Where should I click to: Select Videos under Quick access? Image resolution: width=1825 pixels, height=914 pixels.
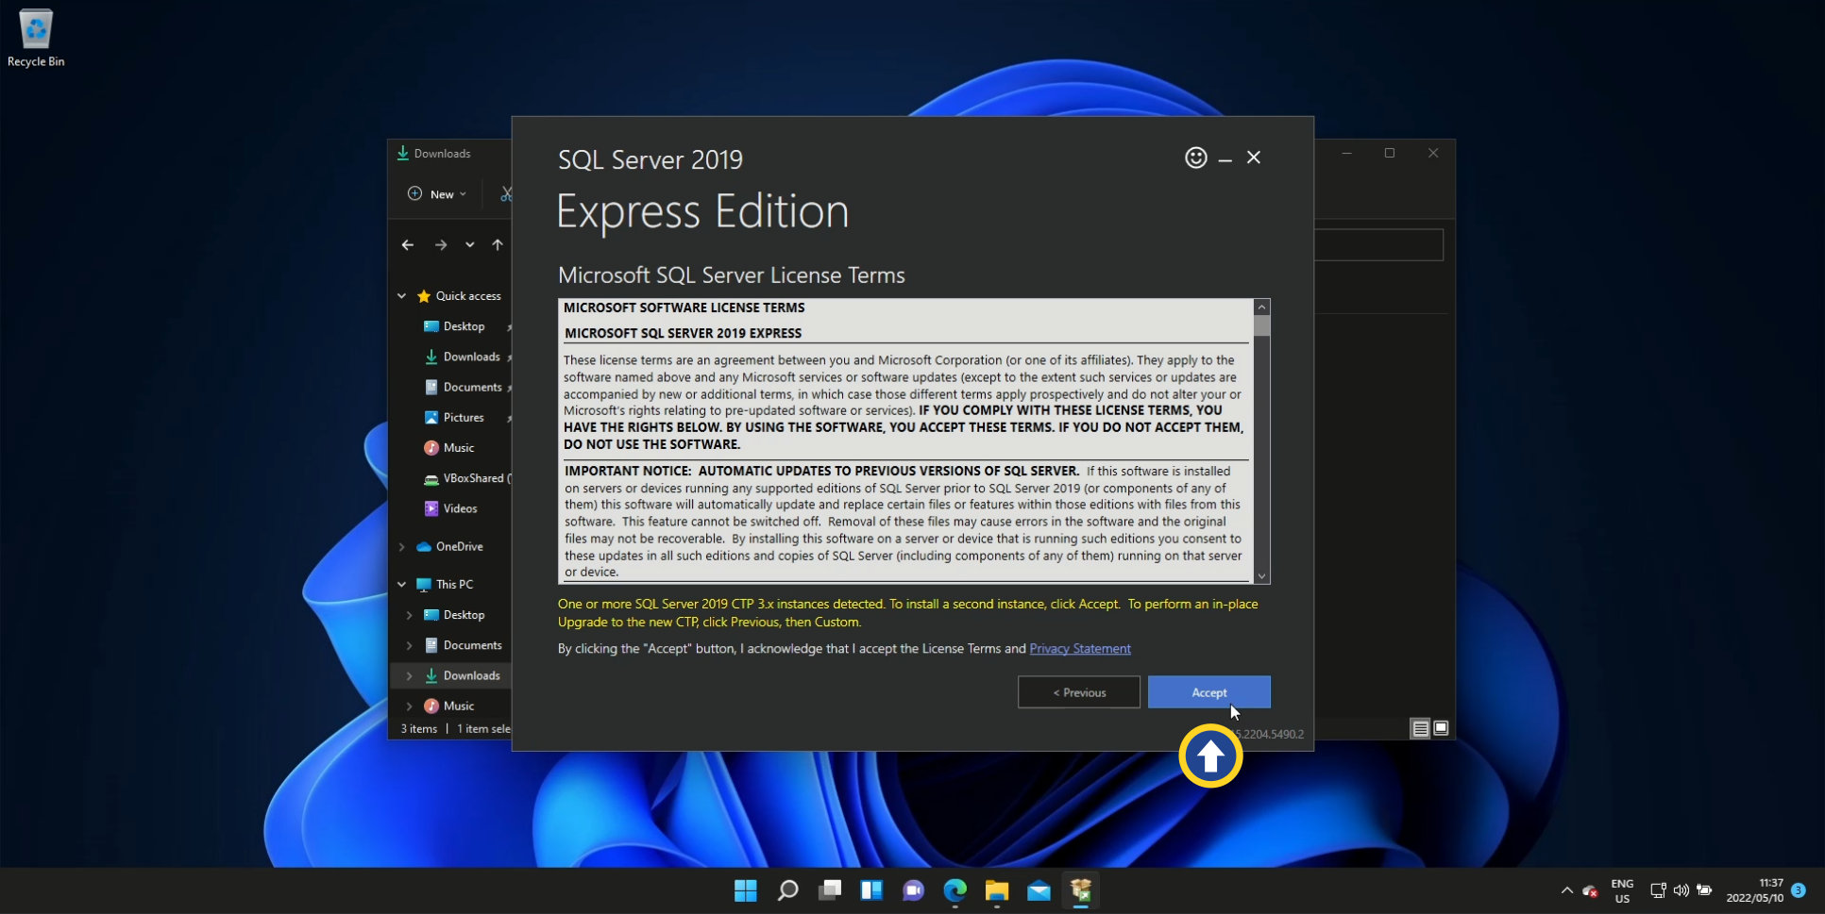pyautogui.click(x=460, y=508)
